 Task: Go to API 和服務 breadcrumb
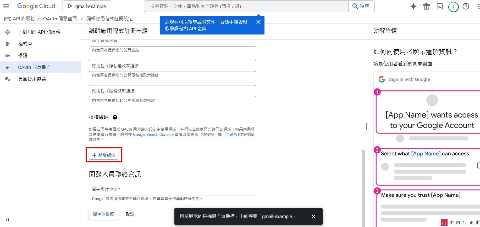pyautogui.click(x=24, y=19)
